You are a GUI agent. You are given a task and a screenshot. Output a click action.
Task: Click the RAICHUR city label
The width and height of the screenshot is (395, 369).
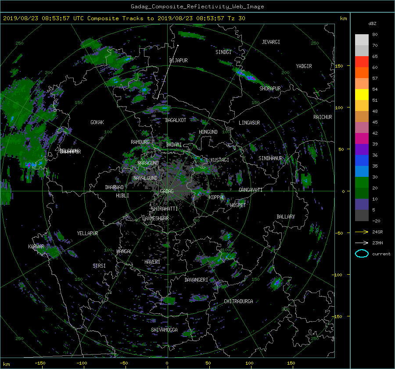pos(323,117)
